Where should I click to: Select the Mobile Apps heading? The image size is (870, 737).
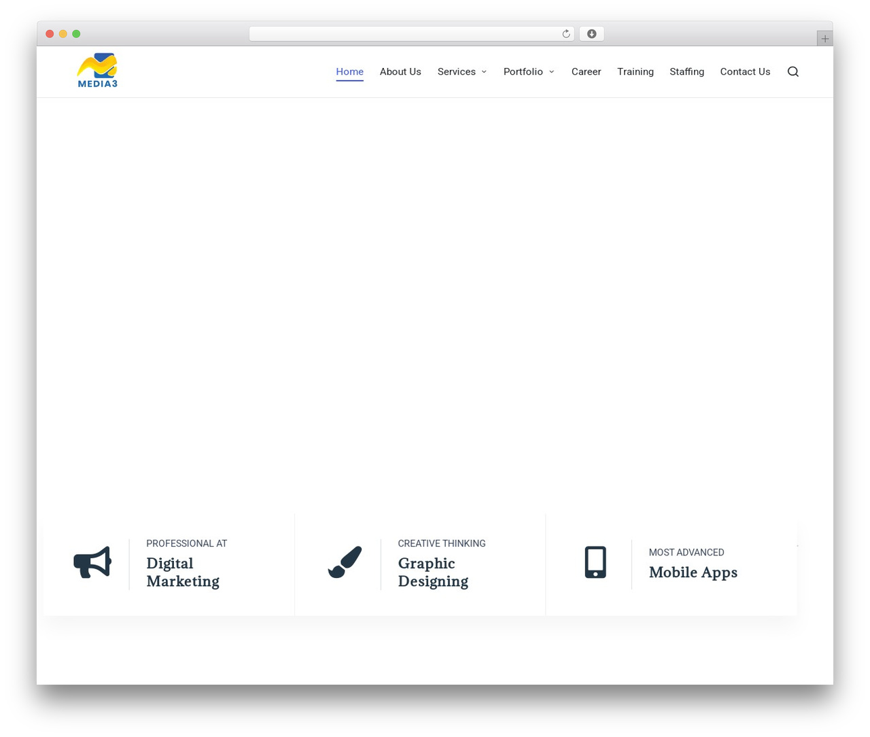click(x=693, y=572)
